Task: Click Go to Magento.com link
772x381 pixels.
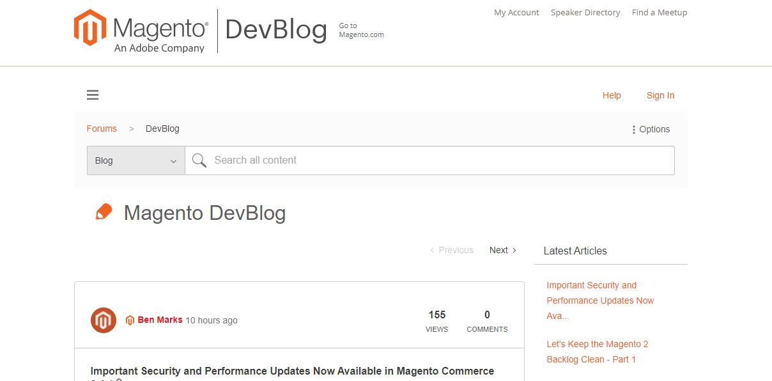Action: pyautogui.click(x=361, y=30)
